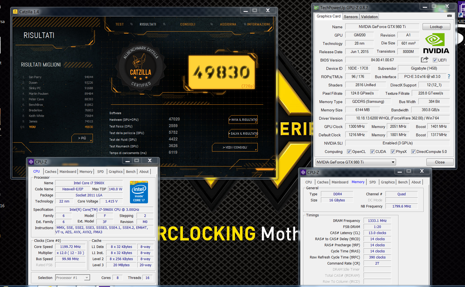Click the CPU-Z processor window title icon

[31, 162]
